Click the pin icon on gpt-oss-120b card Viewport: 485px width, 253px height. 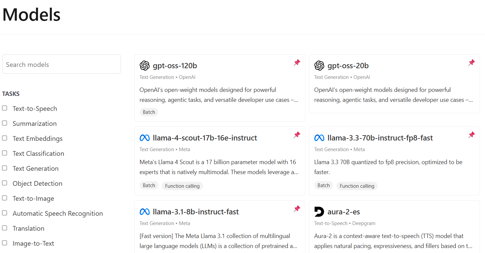[x=297, y=63]
